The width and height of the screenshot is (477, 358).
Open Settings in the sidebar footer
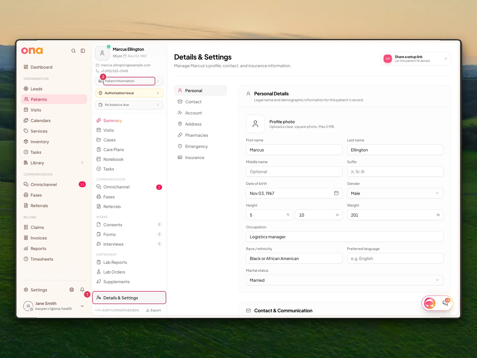[x=36, y=290]
